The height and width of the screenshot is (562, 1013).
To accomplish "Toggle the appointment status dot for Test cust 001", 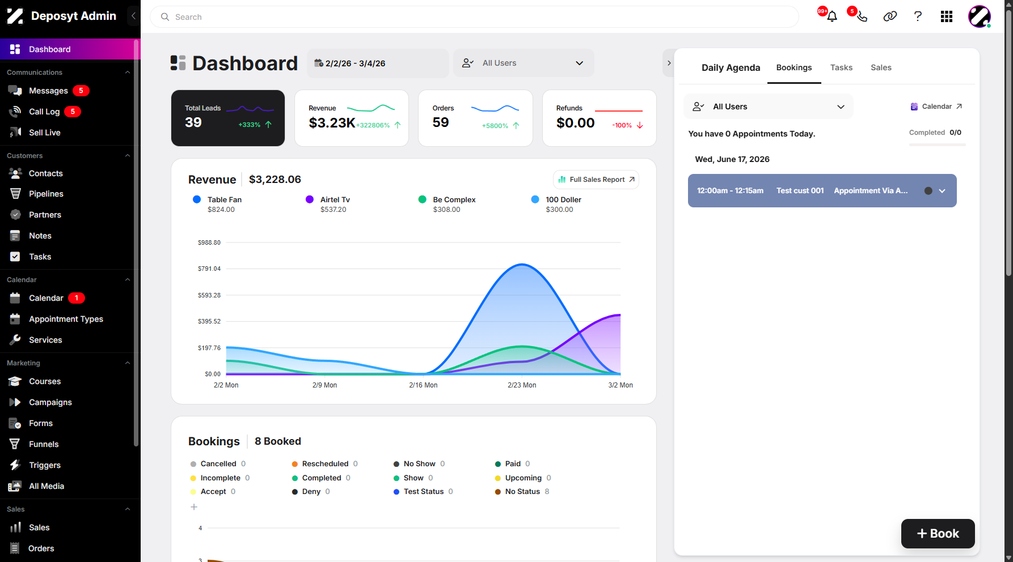I will (928, 191).
